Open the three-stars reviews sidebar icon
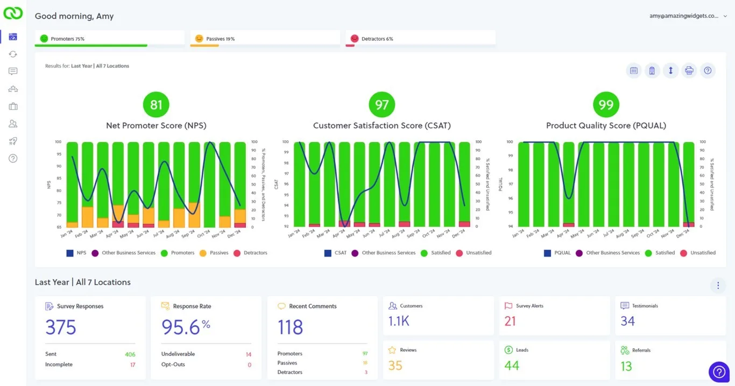Viewport: 735px width, 386px height. (x=13, y=89)
